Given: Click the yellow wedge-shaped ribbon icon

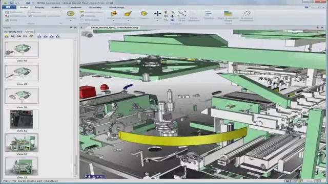Looking at the screenshot, I should coord(128,14).
